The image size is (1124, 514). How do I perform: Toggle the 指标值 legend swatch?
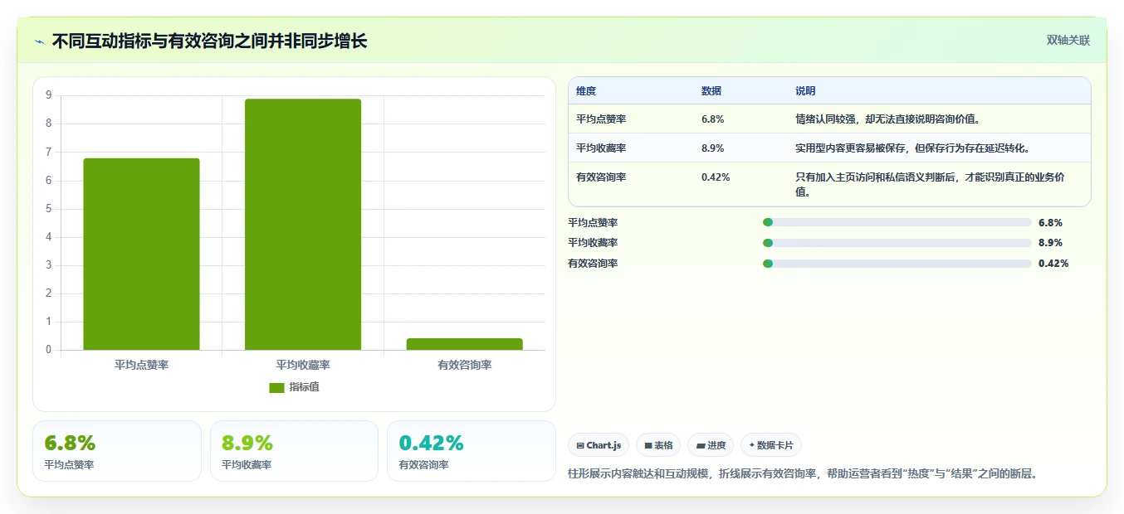276,387
